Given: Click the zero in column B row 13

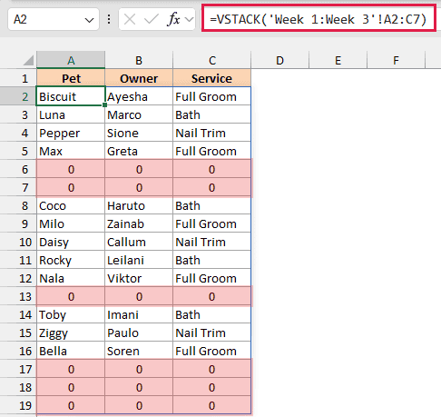Looking at the screenshot, I should (x=139, y=296).
